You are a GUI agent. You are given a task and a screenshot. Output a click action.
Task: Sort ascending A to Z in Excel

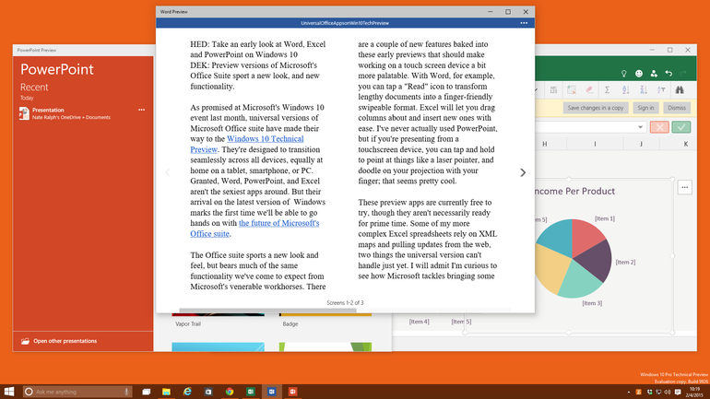(625, 90)
